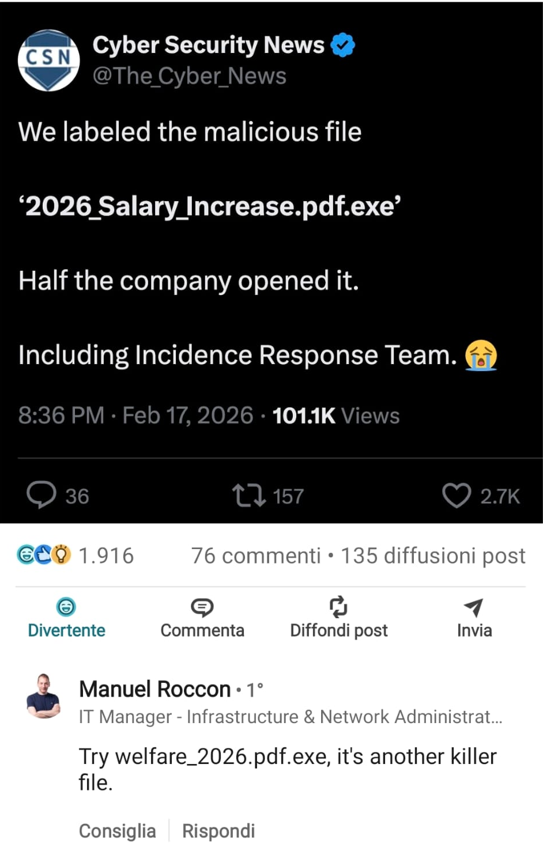The height and width of the screenshot is (866, 543).
Task: Tap the Cyber Security News CSN avatar
Action: tap(49, 60)
